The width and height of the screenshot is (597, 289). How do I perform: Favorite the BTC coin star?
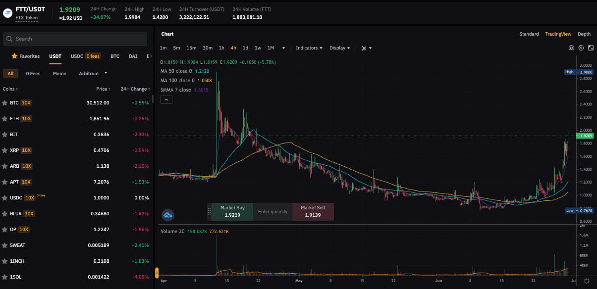coord(5,103)
